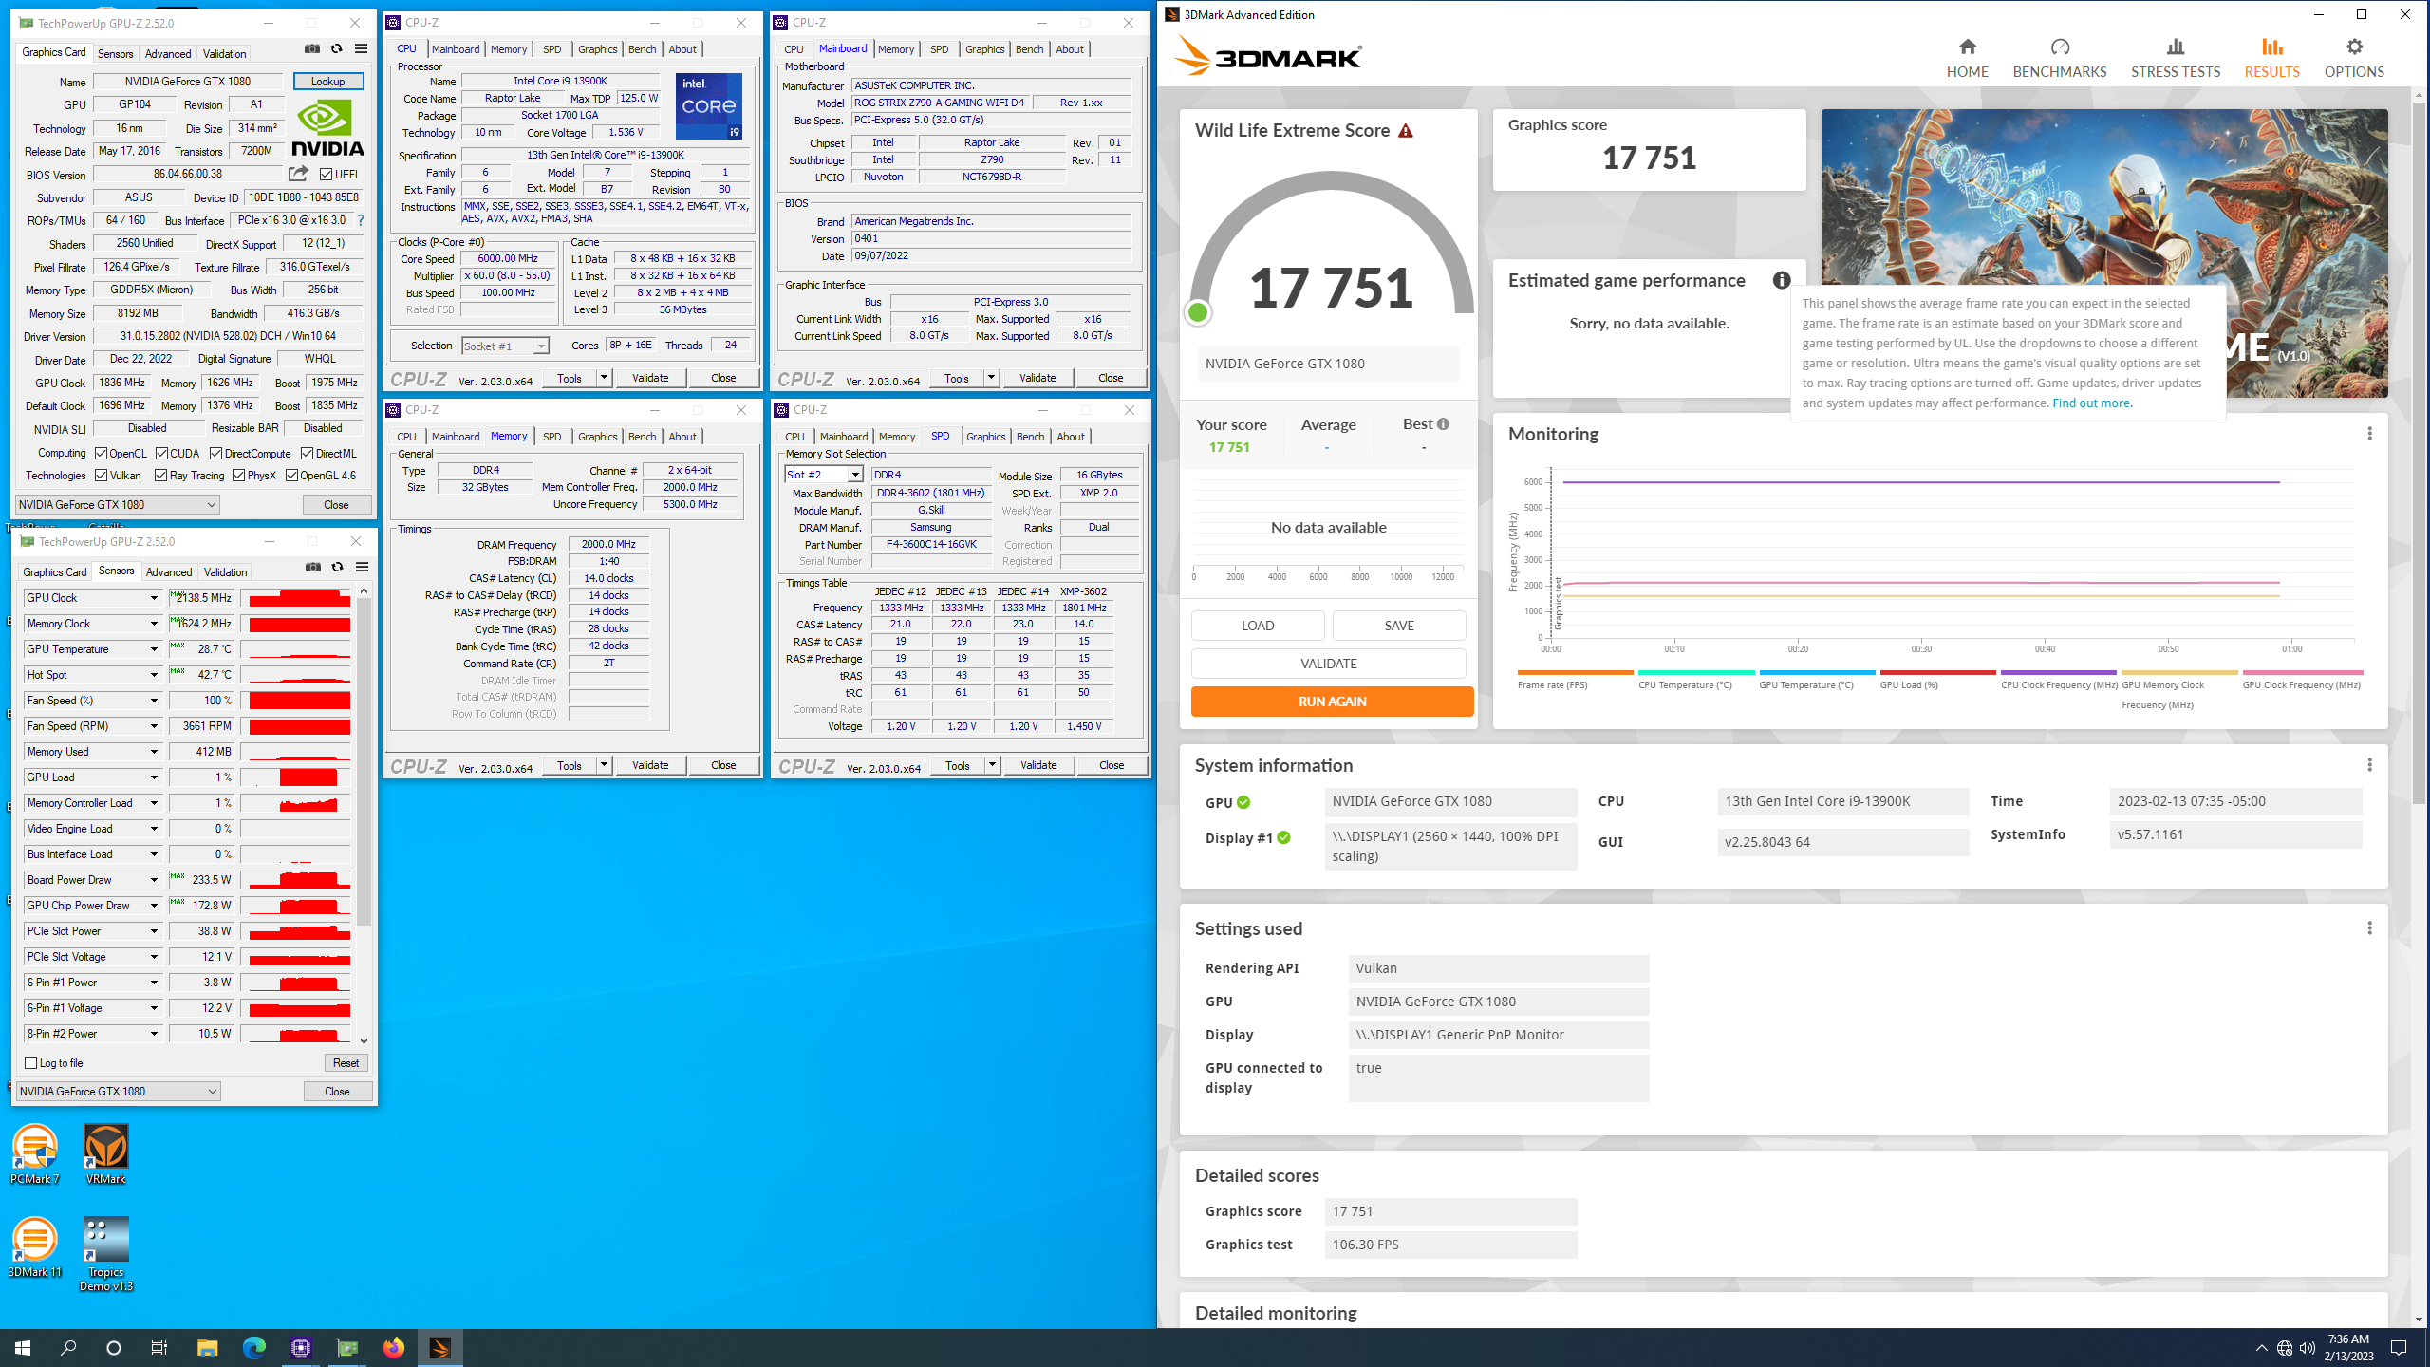The image size is (2430, 1367).
Task: Open Firefox from the taskbar
Action: 393,1347
